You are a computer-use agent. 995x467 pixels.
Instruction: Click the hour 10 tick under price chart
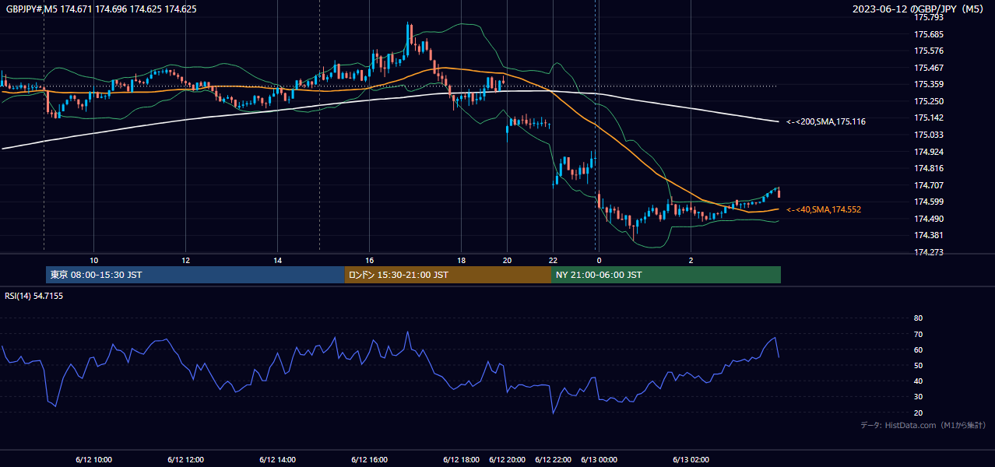point(93,260)
